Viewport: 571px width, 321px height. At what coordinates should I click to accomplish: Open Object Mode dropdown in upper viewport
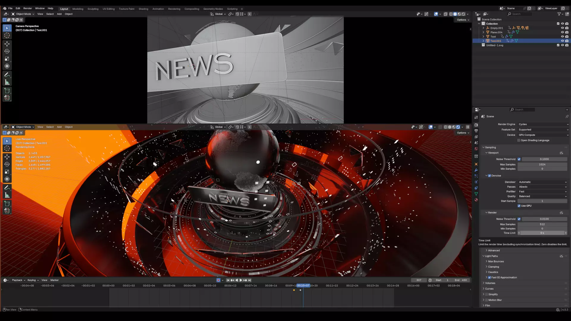tap(23, 14)
